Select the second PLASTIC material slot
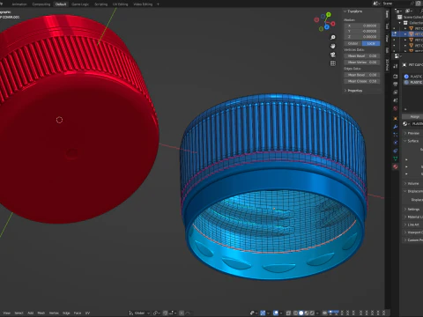The width and height of the screenshot is (423, 317). [413, 83]
